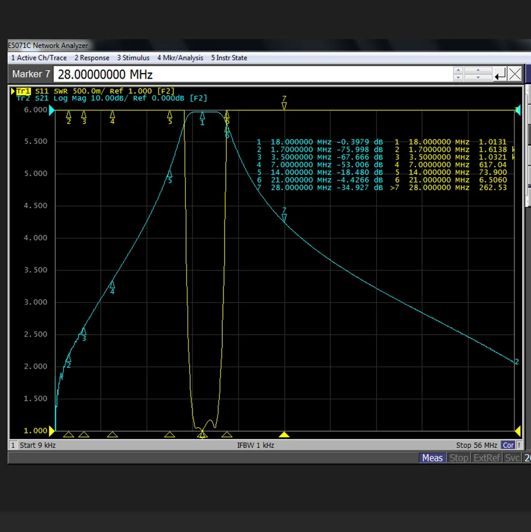This screenshot has height=532, width=531.
Task: Select the highlighted Tr1 trace label
Action: point(23,91)
